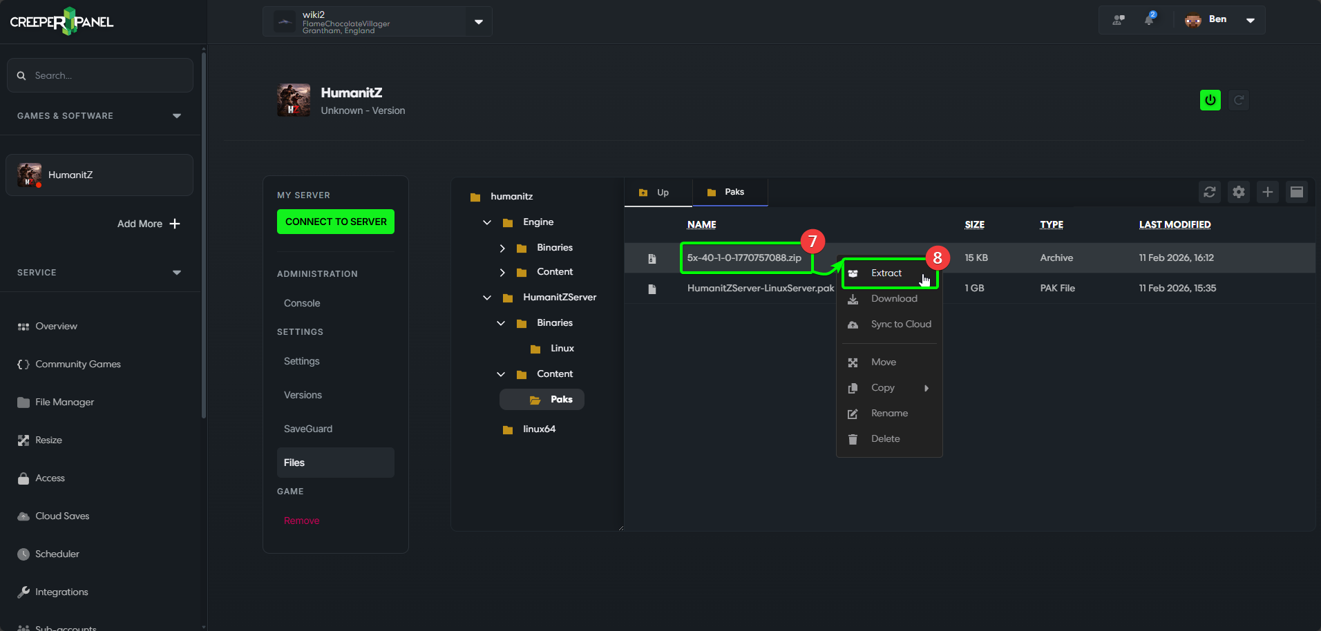Select the linux64 folder in tree

click(x=538, y=429)
